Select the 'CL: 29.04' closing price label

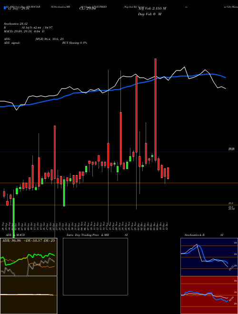click(88, 9)
